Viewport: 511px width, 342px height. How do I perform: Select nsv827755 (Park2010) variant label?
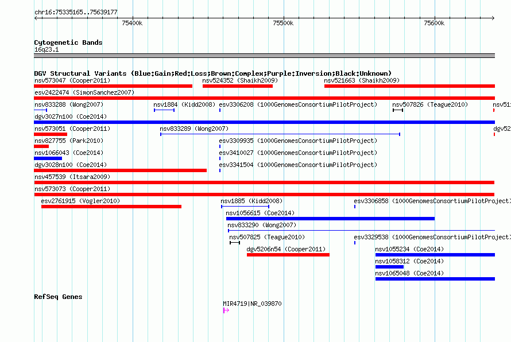(x=69, y=141)
